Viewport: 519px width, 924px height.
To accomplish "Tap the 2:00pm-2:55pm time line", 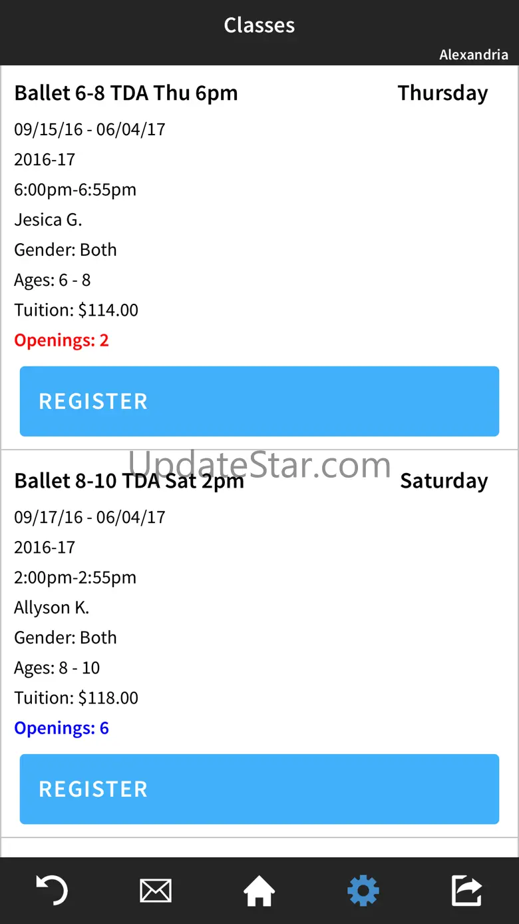I will coord(75,578).
